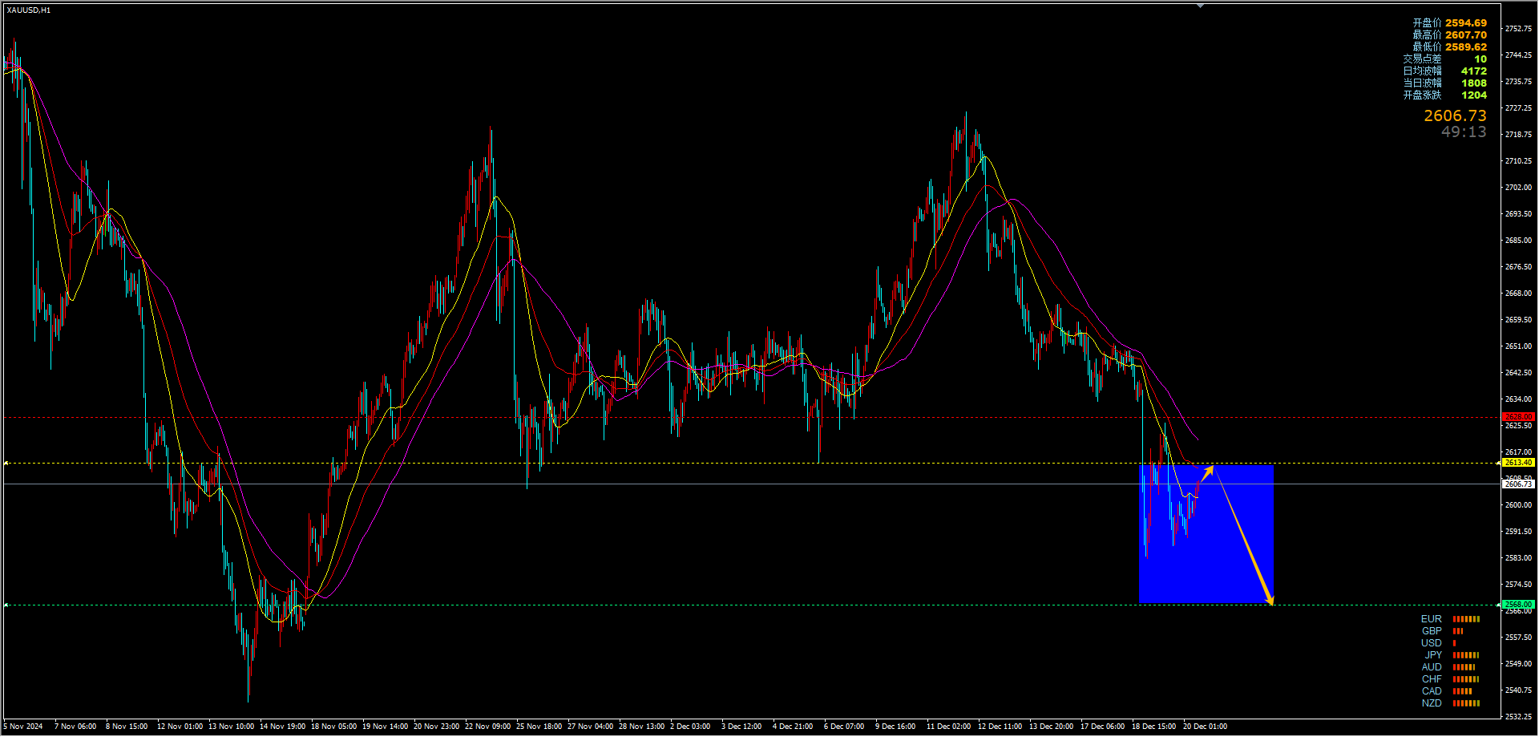Click the 8 Nov 15:00 time axis label
1539x737 pixels.
(x=127, y=727)
